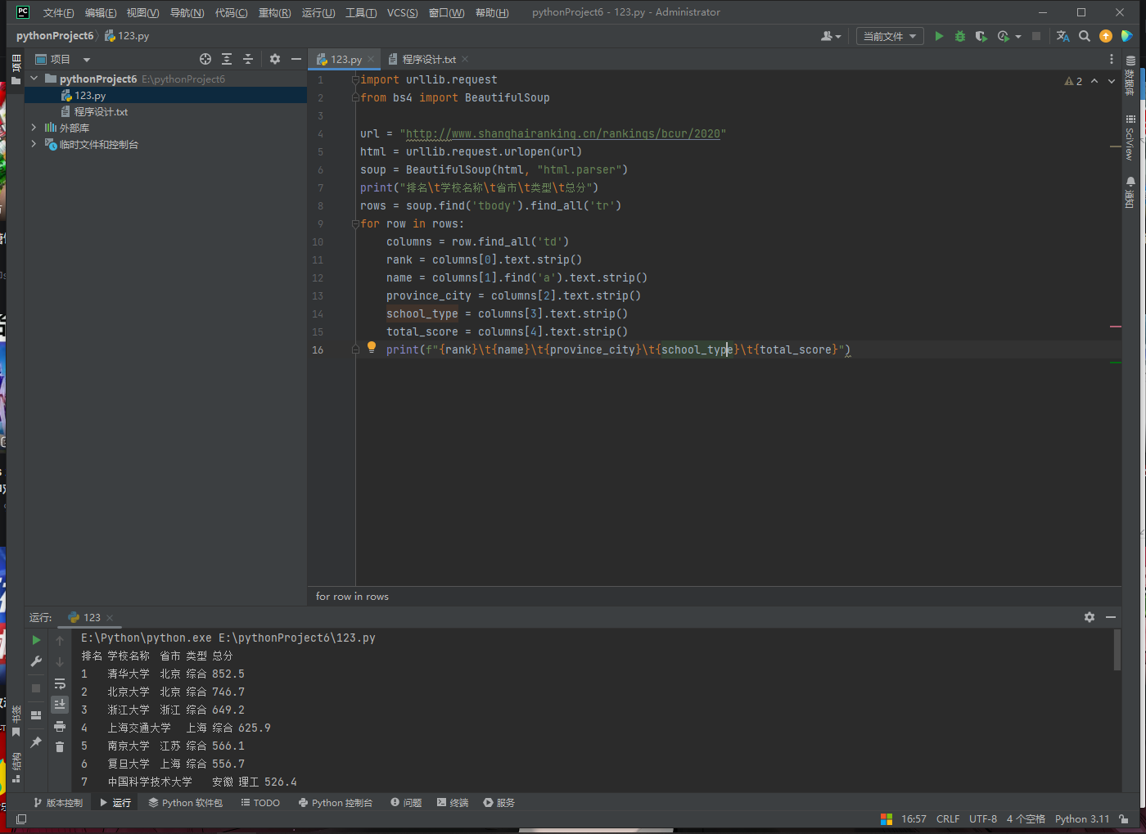Select opened file locate icon in project panel
Screen dimensions: 1146x834
(x=205, y=59)
